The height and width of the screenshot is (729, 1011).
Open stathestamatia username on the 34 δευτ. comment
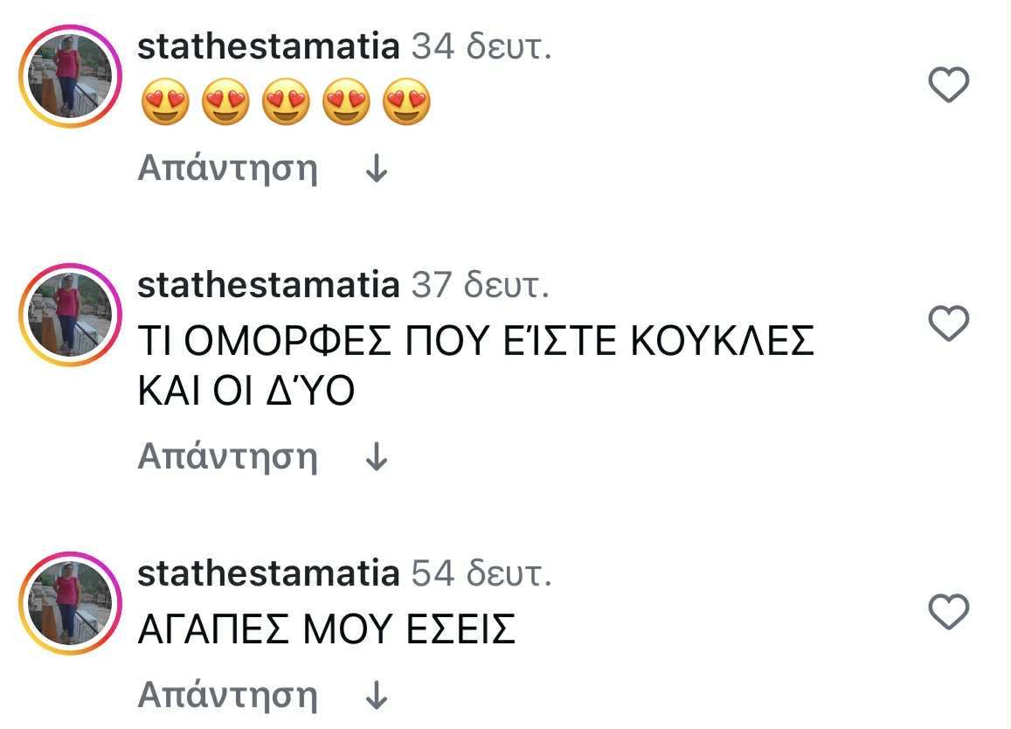point(268,46)
